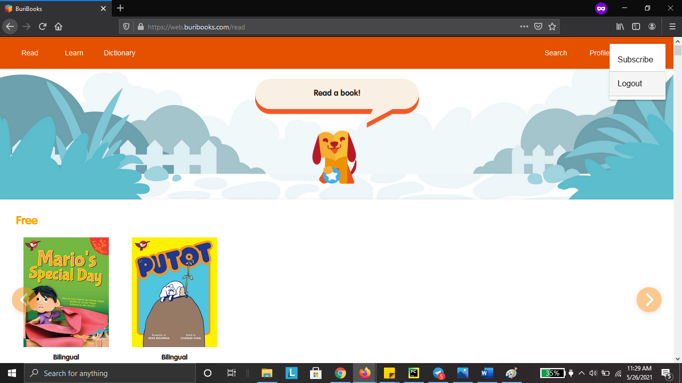The width and height of the screenshot is (682, 383).
Task: Open the Putot book cover
Action: click(x=174, y=292)
